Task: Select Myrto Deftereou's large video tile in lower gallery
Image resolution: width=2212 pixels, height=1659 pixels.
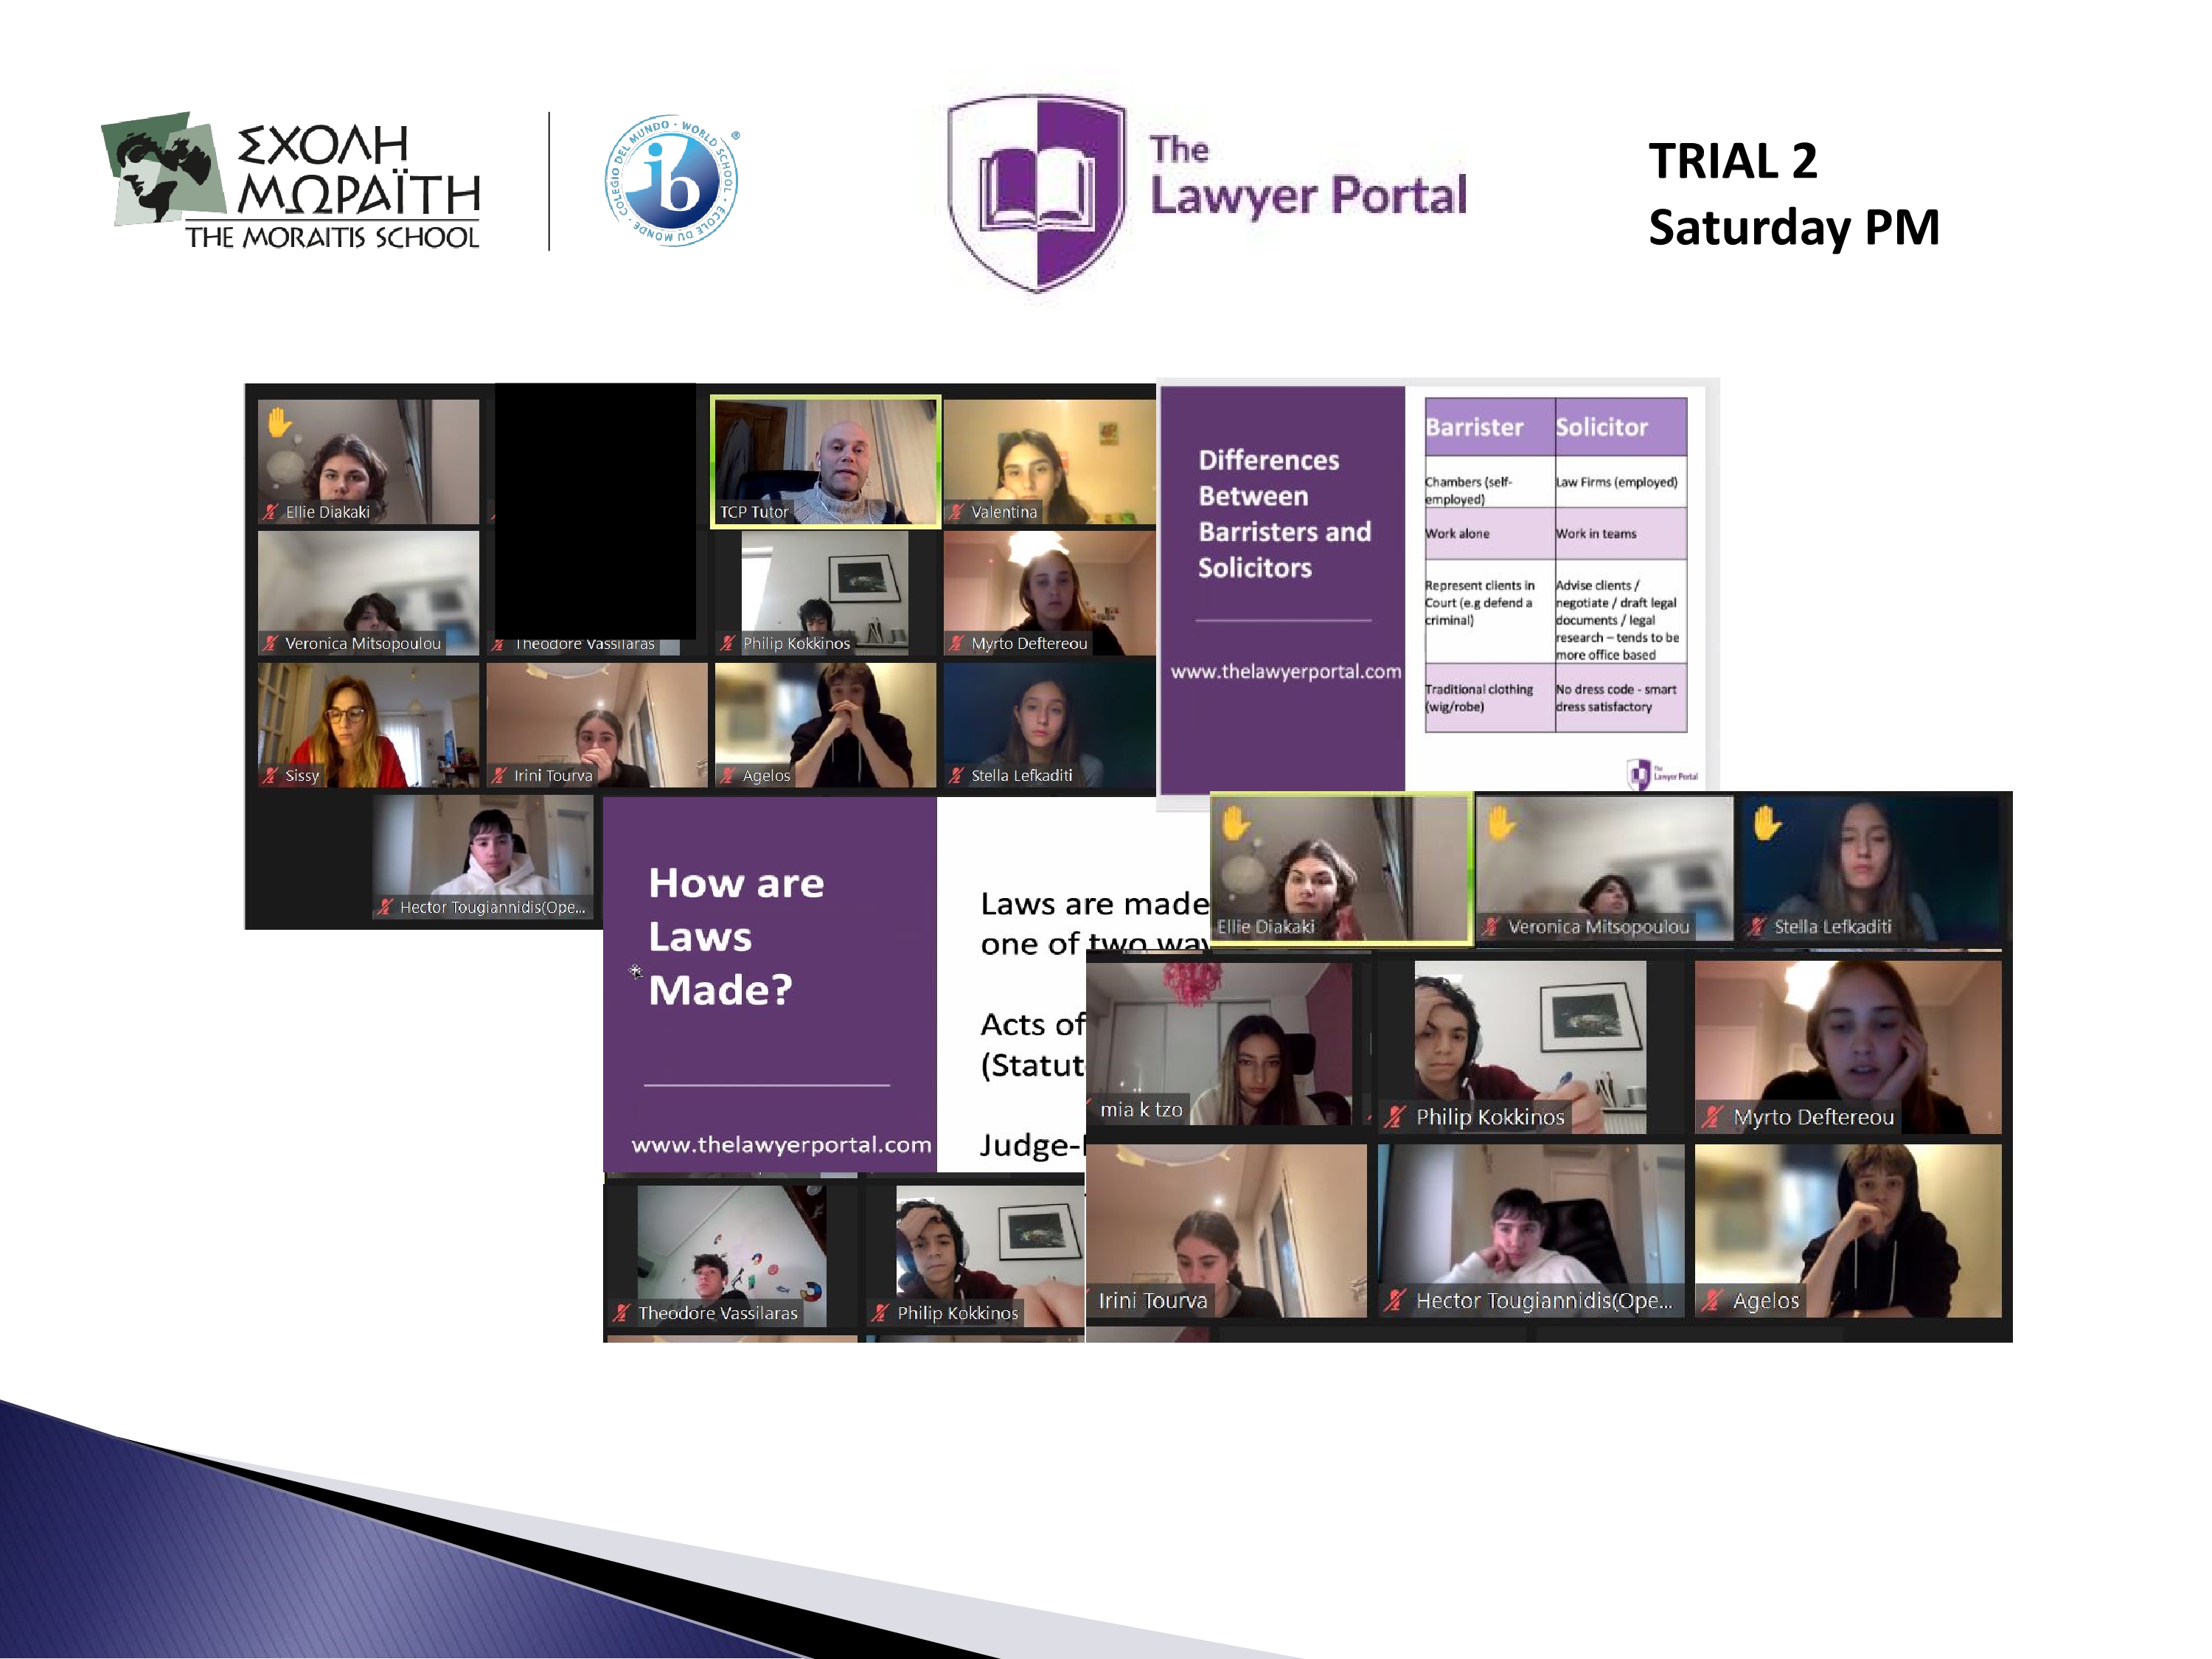Action: 1848,1047
